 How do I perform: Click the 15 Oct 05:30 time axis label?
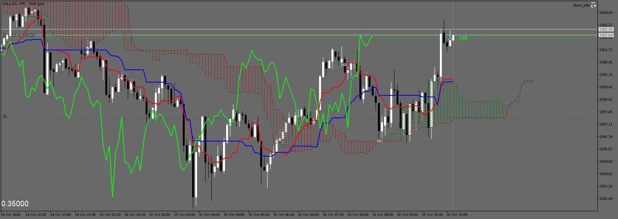click(259, 214)
